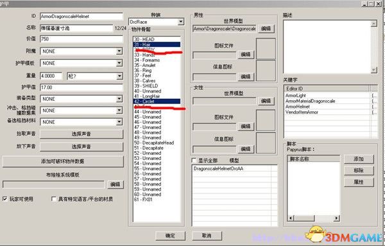This screenshot has width=385, height=246.
Task: Click the 移除 script button
Action: click(359, 170)
